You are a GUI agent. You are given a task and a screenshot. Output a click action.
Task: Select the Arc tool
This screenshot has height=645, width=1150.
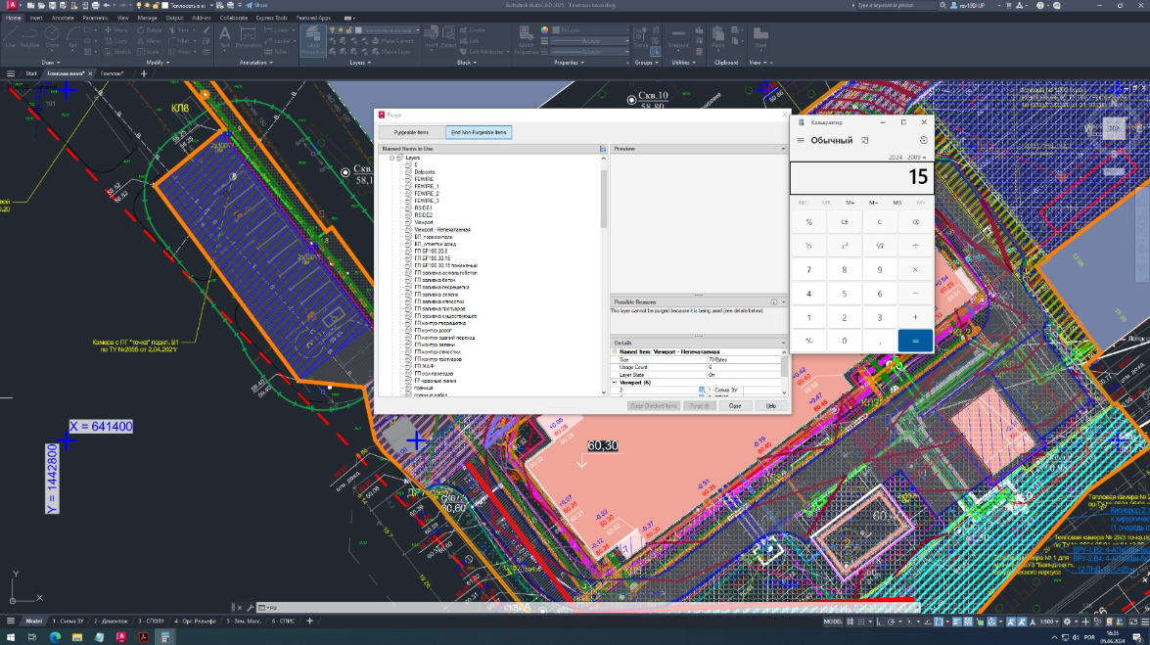pyautogui.click(x=72, y=36)
